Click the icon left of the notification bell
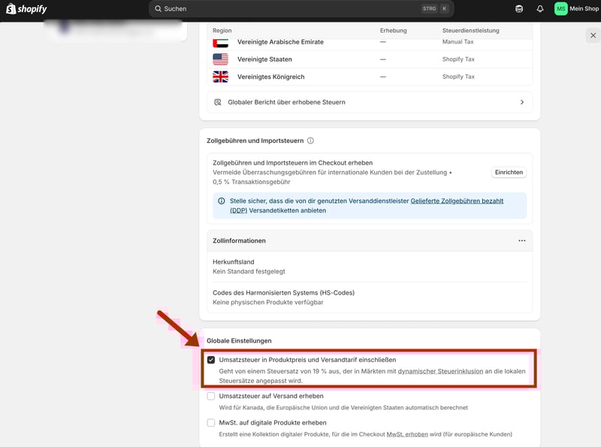 (x=519, y=9)
